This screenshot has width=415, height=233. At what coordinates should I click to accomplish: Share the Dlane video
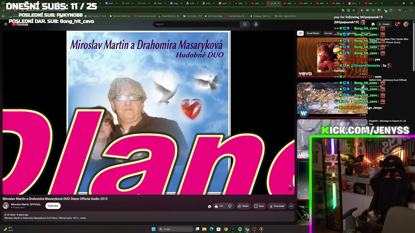243,206
